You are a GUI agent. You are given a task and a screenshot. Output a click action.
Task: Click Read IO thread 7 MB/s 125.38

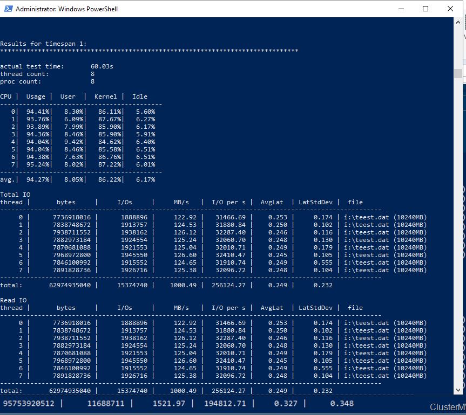185,376
